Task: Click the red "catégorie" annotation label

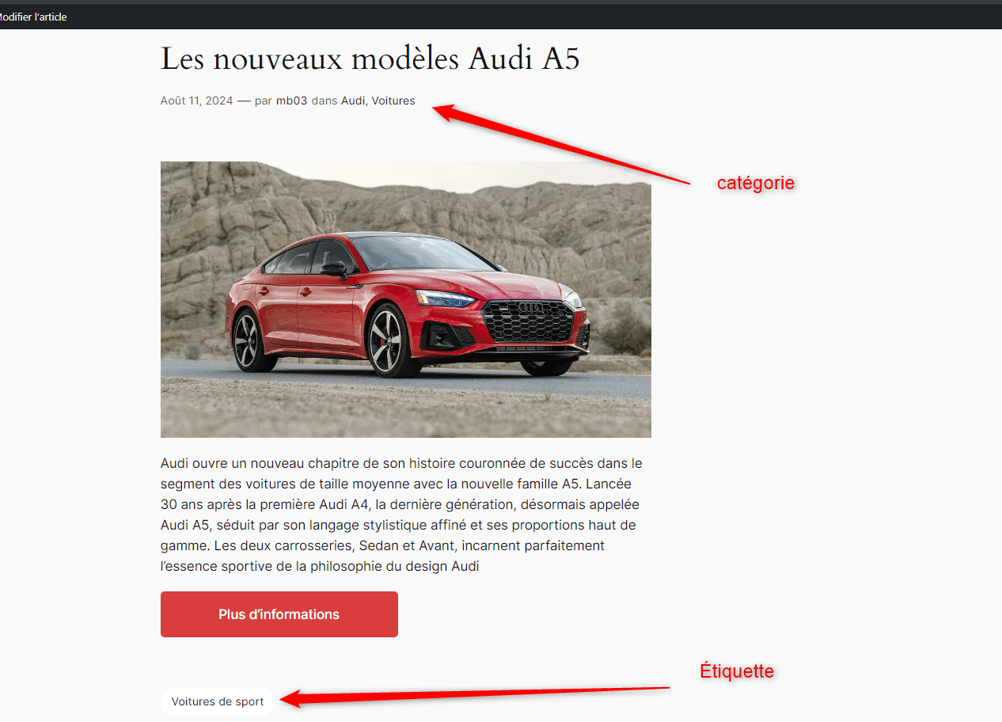Action: (x=756, y=183)
